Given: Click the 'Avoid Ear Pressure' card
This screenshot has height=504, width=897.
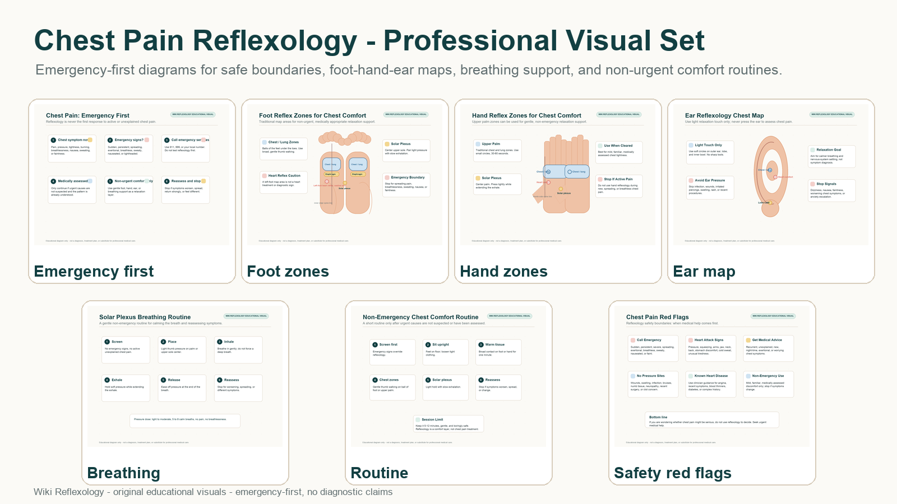Looking at the screenshot, I should 710,188.
